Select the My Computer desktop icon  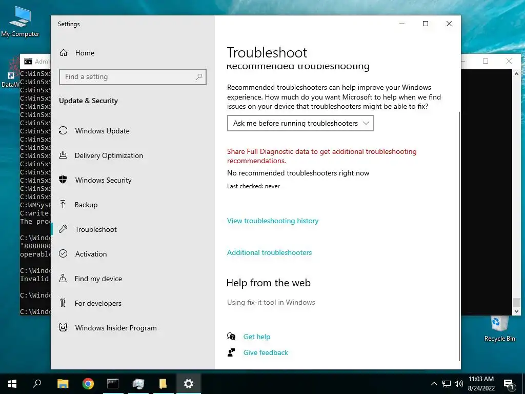coord(20,22)
